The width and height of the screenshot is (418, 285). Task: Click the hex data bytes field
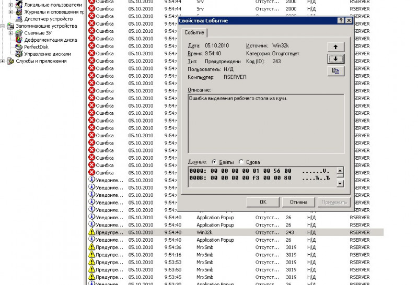tap(263, 177)
